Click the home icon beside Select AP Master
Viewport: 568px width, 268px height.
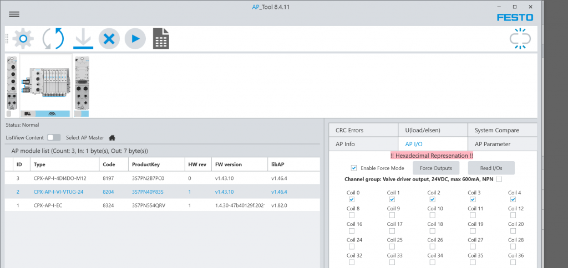[x=112, y=137]
